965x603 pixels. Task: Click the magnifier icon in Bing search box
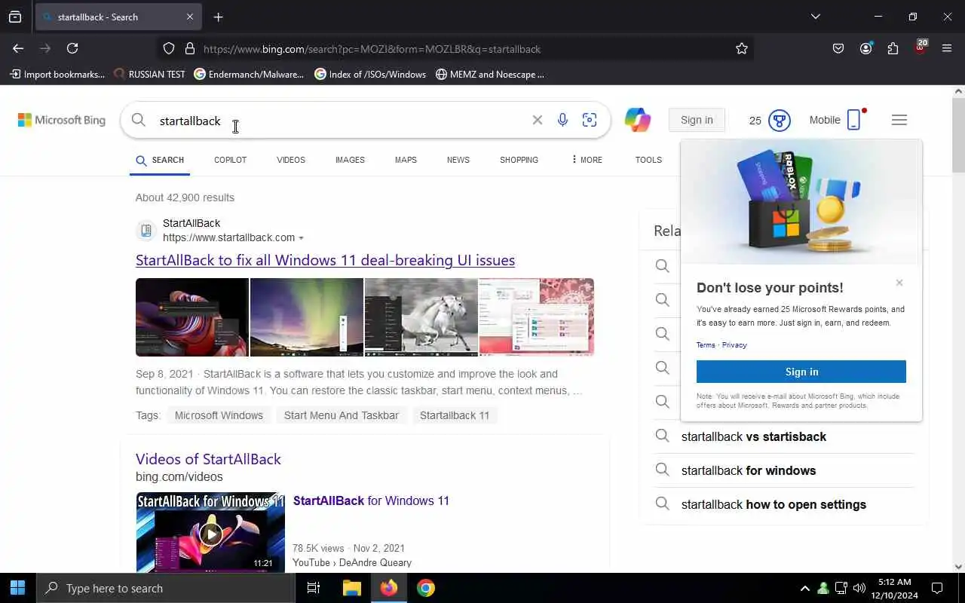(138, 120)
